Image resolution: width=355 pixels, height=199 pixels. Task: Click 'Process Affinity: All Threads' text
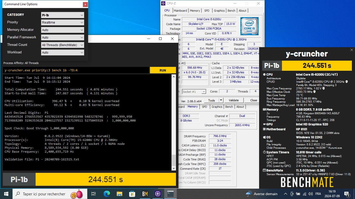point(21,63)
